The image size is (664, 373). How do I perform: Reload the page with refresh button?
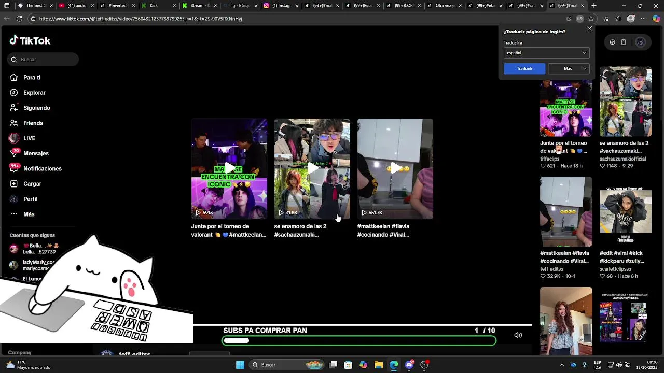tap(19, 19)
